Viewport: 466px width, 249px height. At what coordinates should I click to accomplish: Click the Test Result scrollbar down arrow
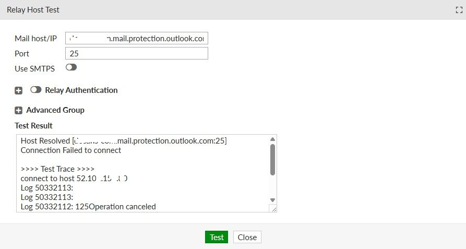pyautogui.click(x=272, y=200)
